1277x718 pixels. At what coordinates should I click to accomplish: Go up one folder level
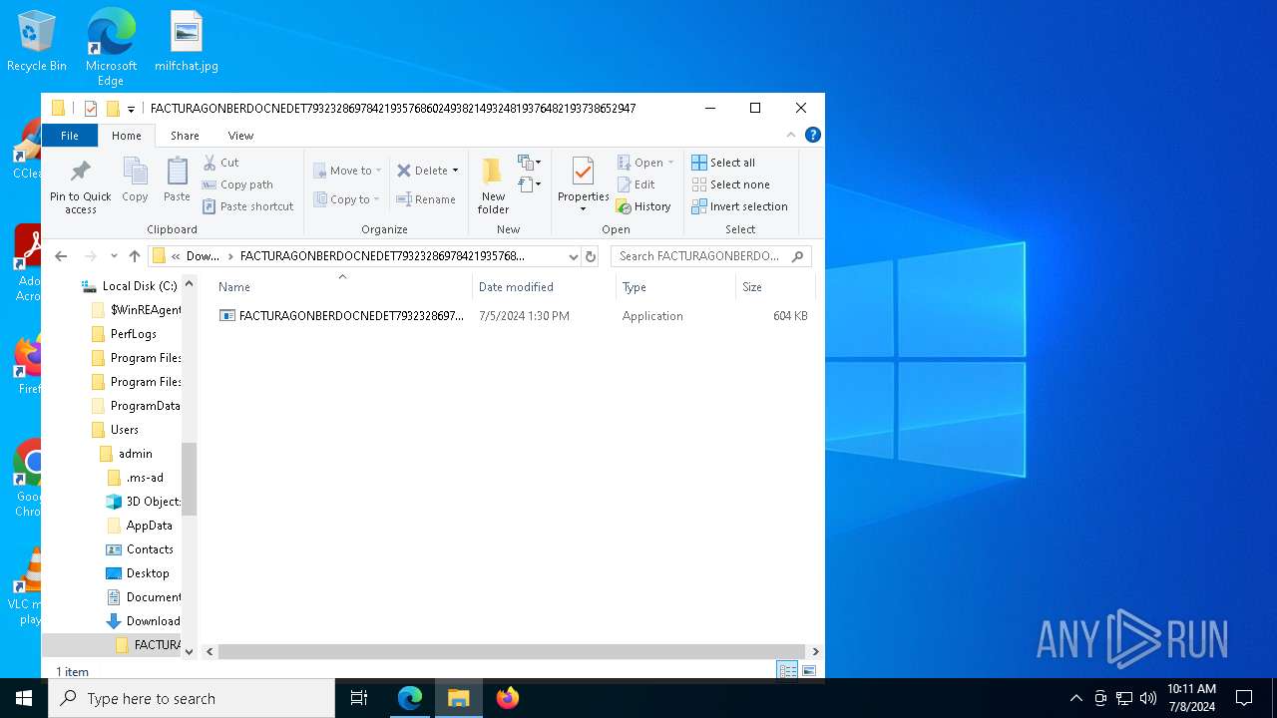135,256
